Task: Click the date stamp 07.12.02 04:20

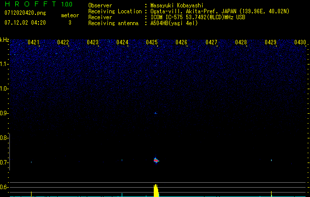Action: [25, 23]
